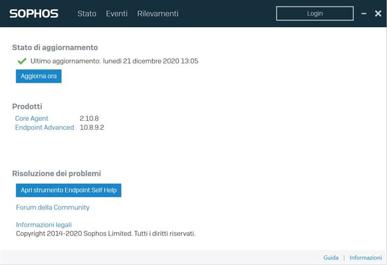
Task: Click the Ultimo aggiornamento label
Action: pyautogui.click(x=65, y=61)
